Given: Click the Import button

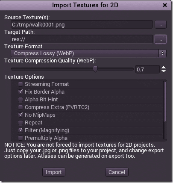Looking at the screenshot, I should [54, 172].
